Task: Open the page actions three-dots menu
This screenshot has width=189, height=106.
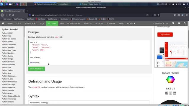Action: click(x=152, y=15)
